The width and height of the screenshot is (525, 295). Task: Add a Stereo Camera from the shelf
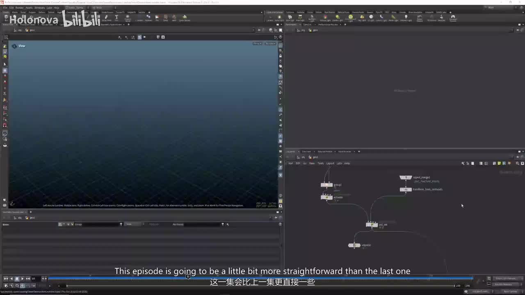[420, 18]
